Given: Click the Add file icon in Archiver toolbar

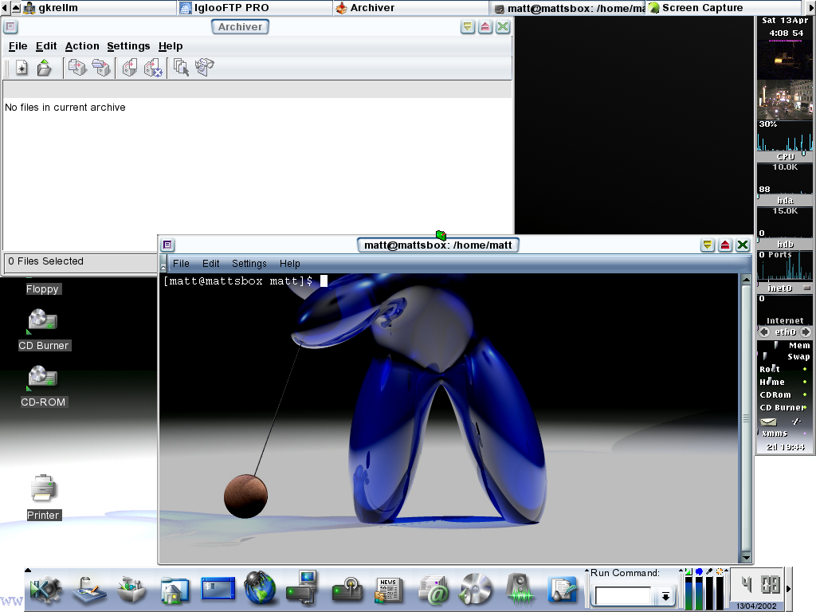Looking at the screenshot, I should tap(77, 68).
